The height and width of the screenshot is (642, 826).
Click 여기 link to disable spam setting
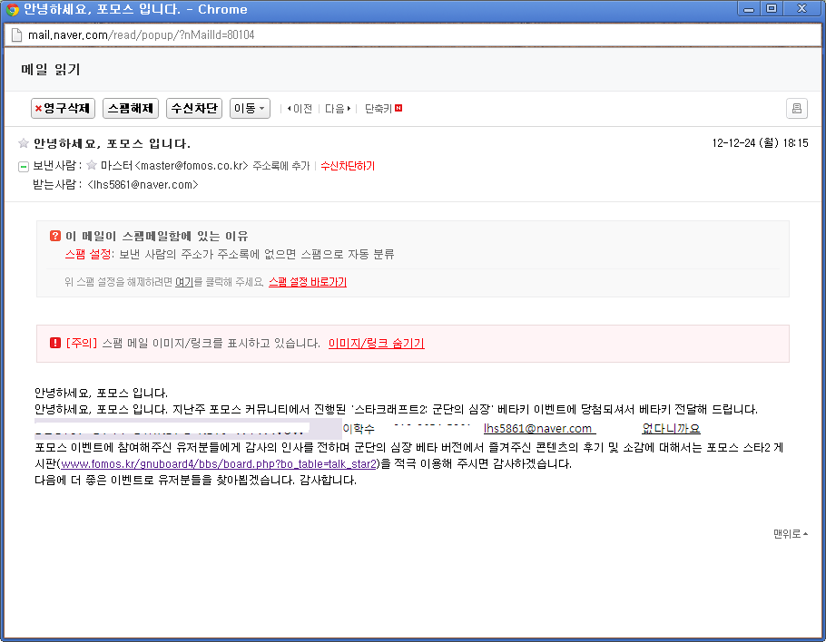183,282
